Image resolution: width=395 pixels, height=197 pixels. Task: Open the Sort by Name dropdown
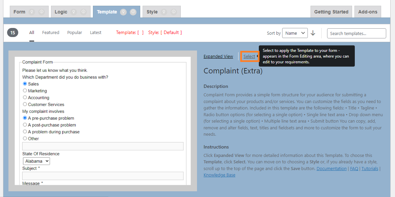click(x=295, y=33)
